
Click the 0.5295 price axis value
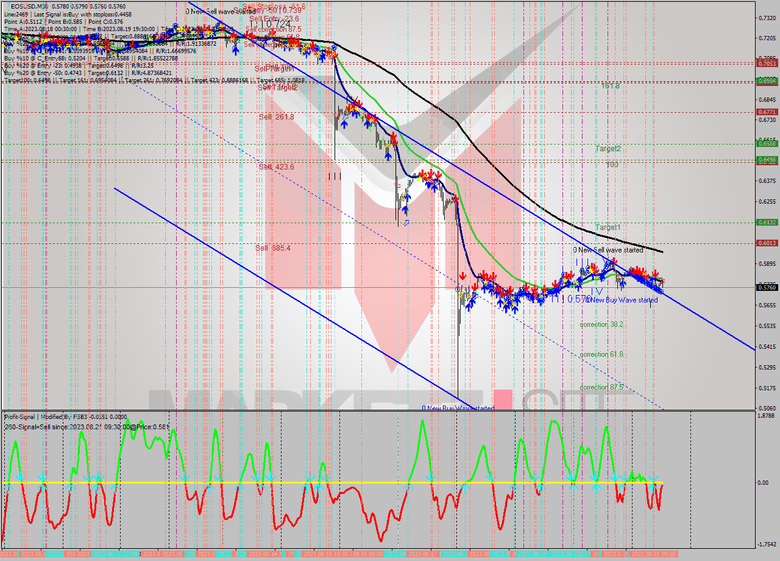767,367
